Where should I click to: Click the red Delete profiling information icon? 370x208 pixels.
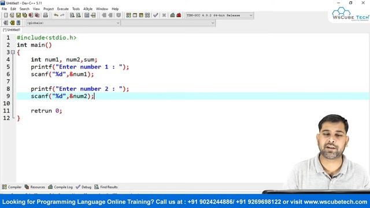coord(179,16)
